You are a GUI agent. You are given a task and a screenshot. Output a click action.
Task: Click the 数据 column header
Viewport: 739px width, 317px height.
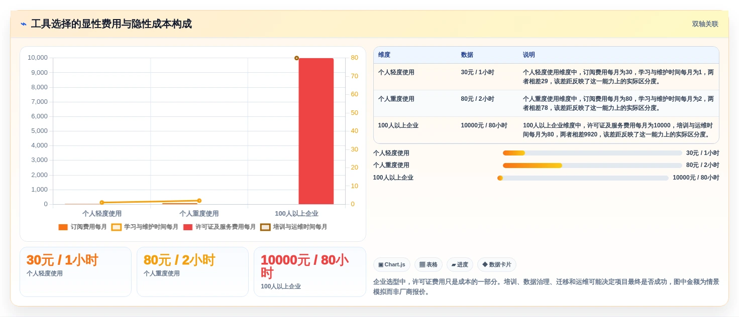[467, 55]
